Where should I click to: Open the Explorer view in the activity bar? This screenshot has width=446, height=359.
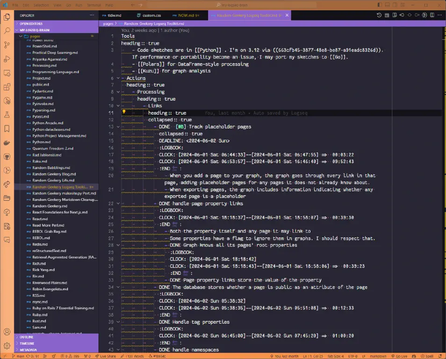7,17
